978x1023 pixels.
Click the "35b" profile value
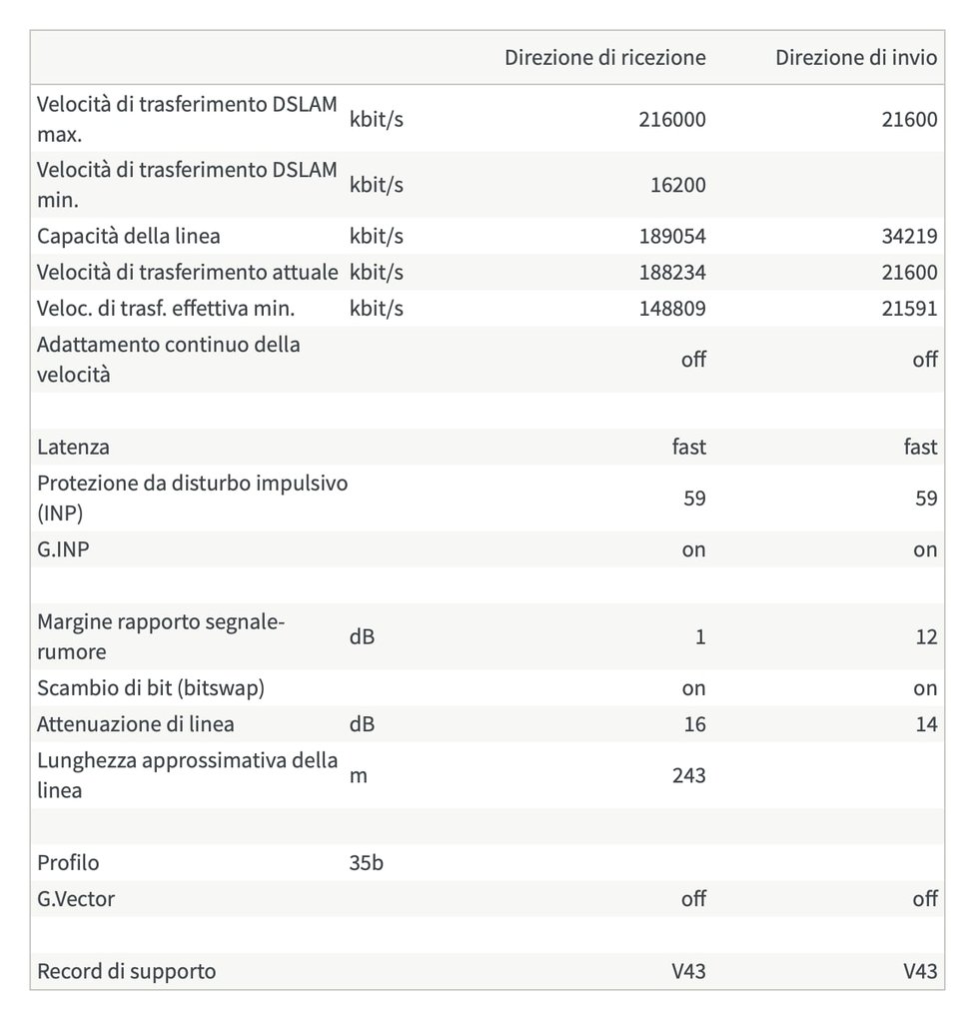coord(366,863)
